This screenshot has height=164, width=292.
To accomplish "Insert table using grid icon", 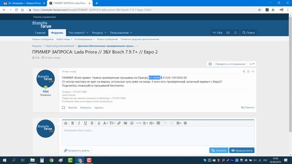I will [158, 123].
